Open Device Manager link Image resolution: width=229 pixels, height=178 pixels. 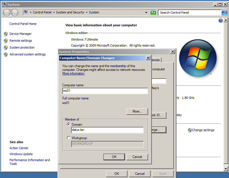click(x=21, y=34)
